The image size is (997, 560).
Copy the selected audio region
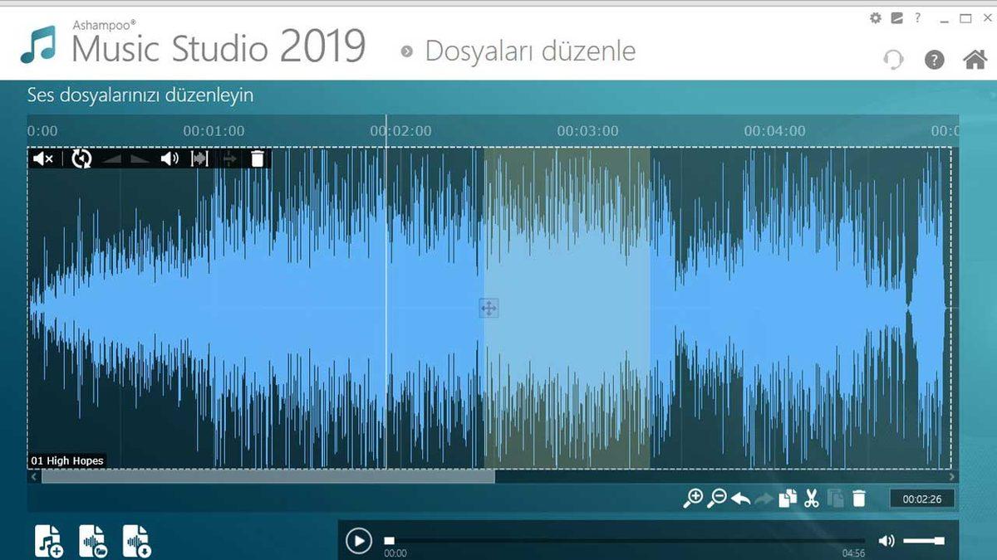point(787,497)
